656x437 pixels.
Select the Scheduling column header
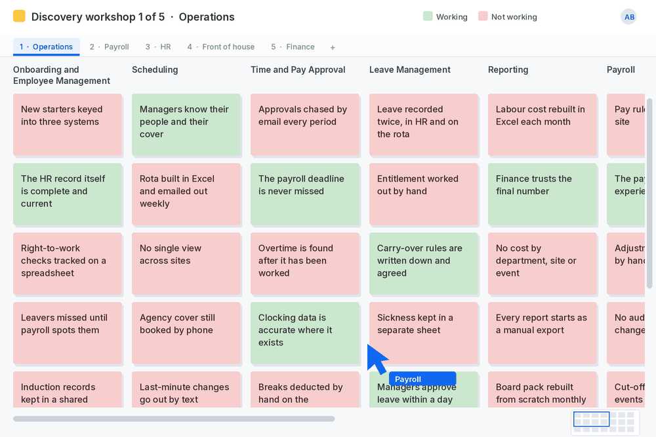point(155,69)
